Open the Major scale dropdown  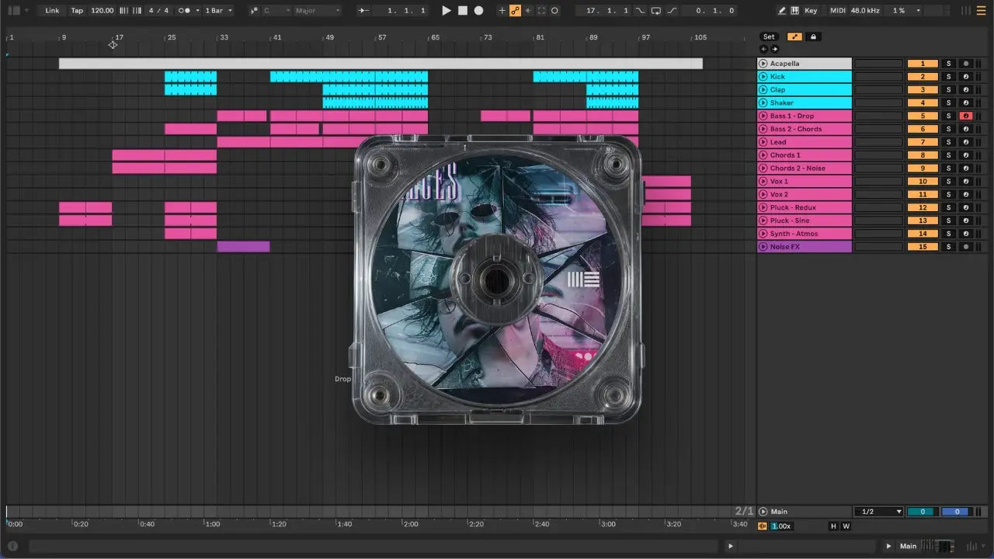pos(317,11)
